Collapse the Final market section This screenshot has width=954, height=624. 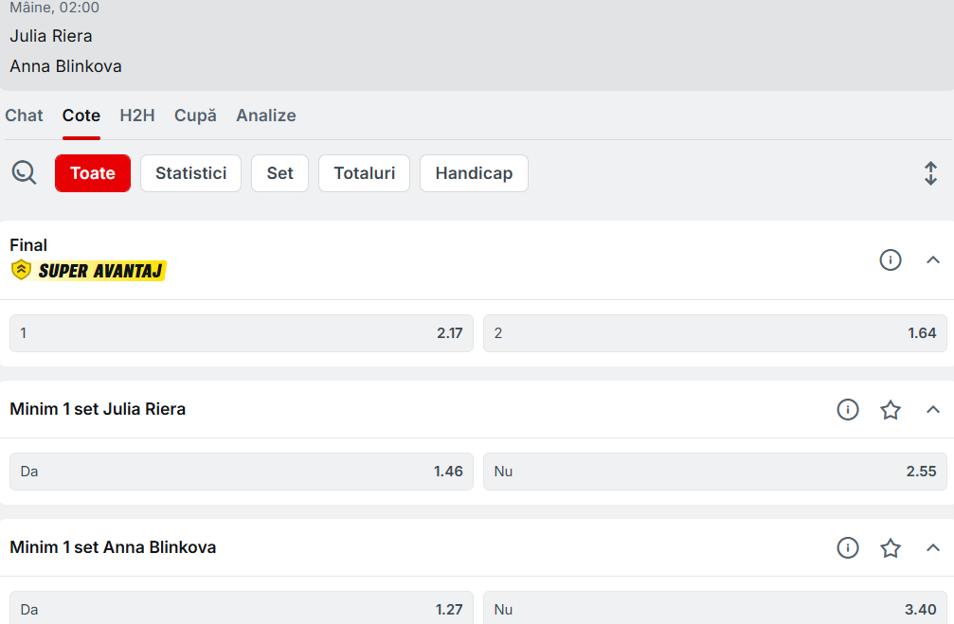point(932,259)
